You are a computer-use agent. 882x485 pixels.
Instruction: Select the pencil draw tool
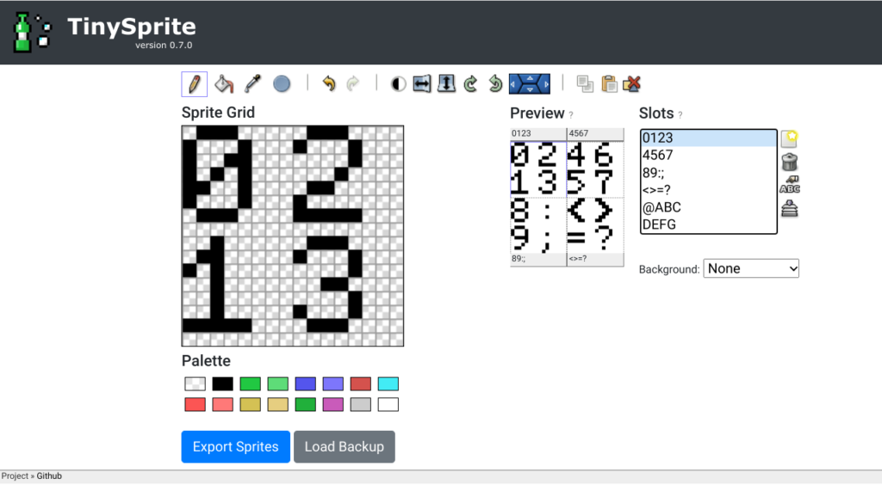tap(194, 83)
